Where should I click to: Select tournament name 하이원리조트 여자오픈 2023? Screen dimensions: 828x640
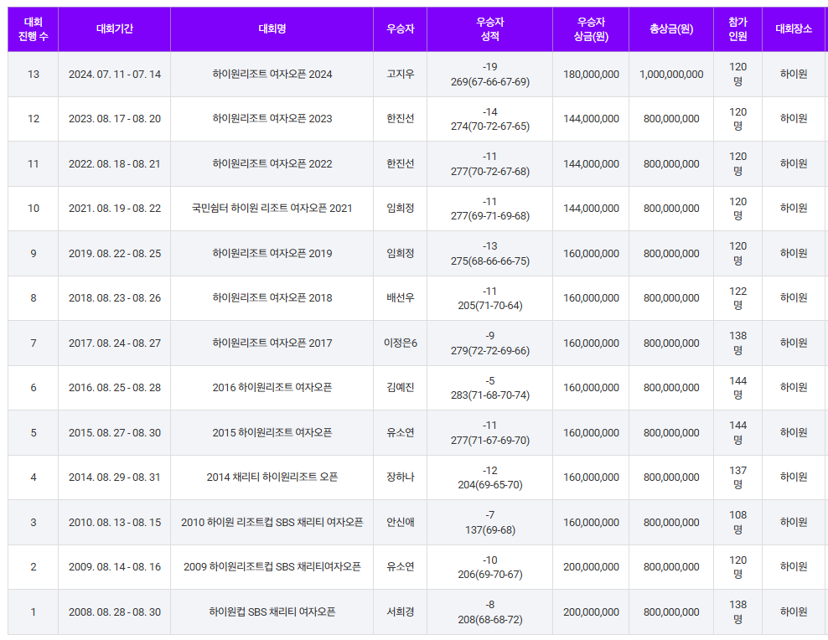[x=272, y=119]
